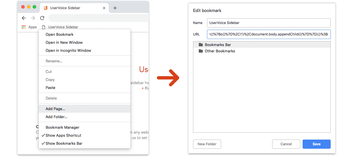Select the Other Bookmarks folder
The image size is (337, 157).
tap(220, 51)
